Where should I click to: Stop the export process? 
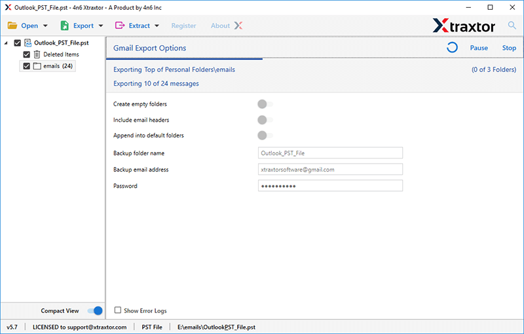click(x=509, y=48)
